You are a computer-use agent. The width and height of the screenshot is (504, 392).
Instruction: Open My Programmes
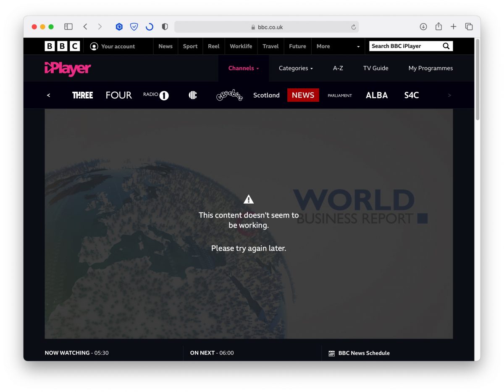pos(430,68)
